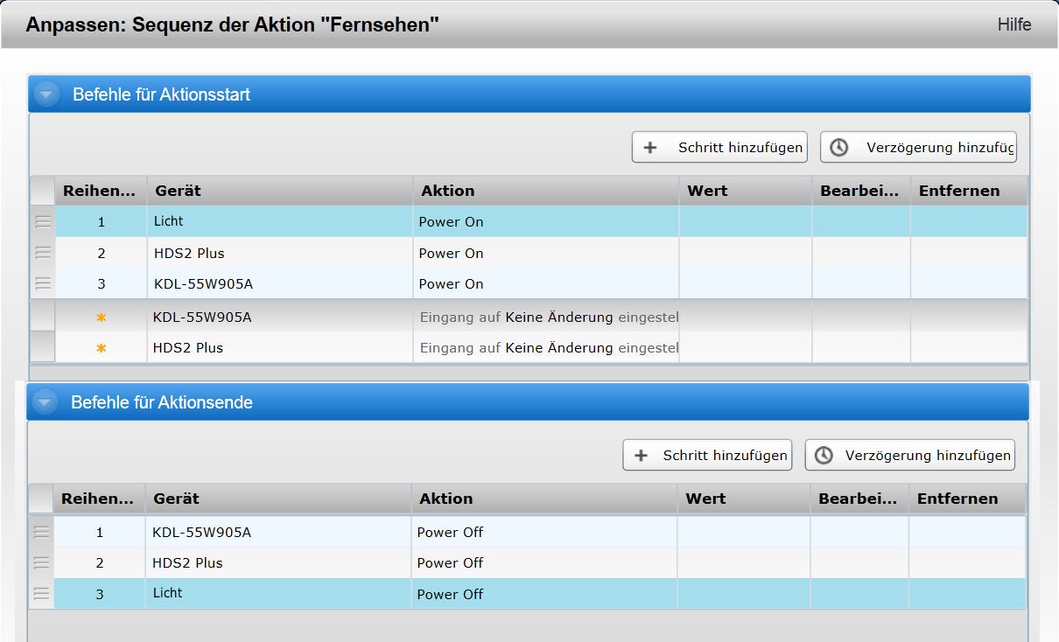Select the Licht Power On row
1059x642 pixels.
pos(280,222)
